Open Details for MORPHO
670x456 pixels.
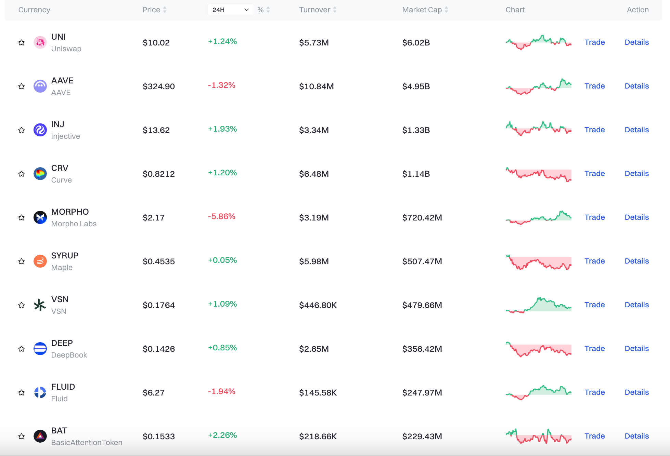[x=636, y=217]
